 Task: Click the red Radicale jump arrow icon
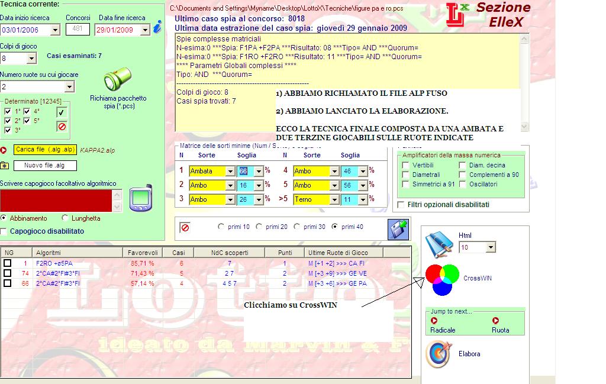click(x=434, y=321)
